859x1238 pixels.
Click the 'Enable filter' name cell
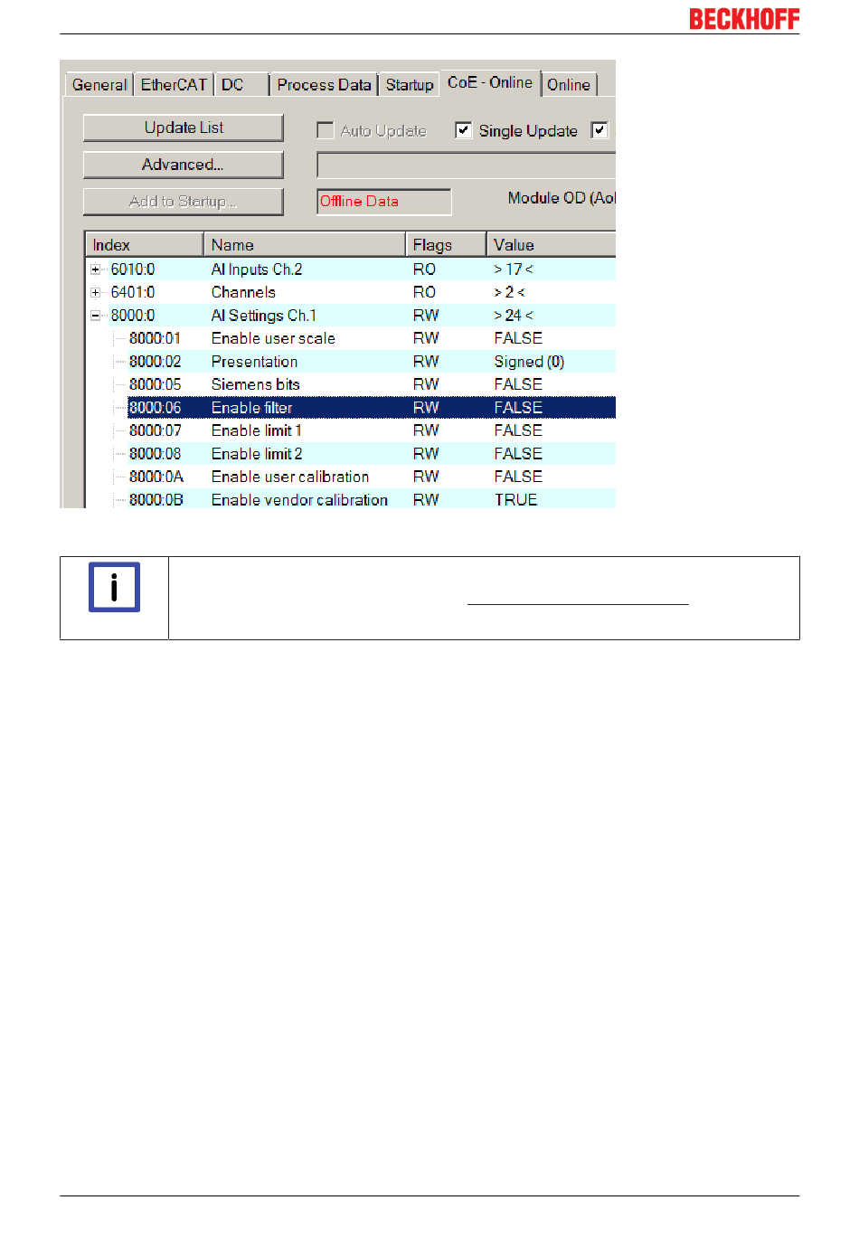(x=251, y=408)
